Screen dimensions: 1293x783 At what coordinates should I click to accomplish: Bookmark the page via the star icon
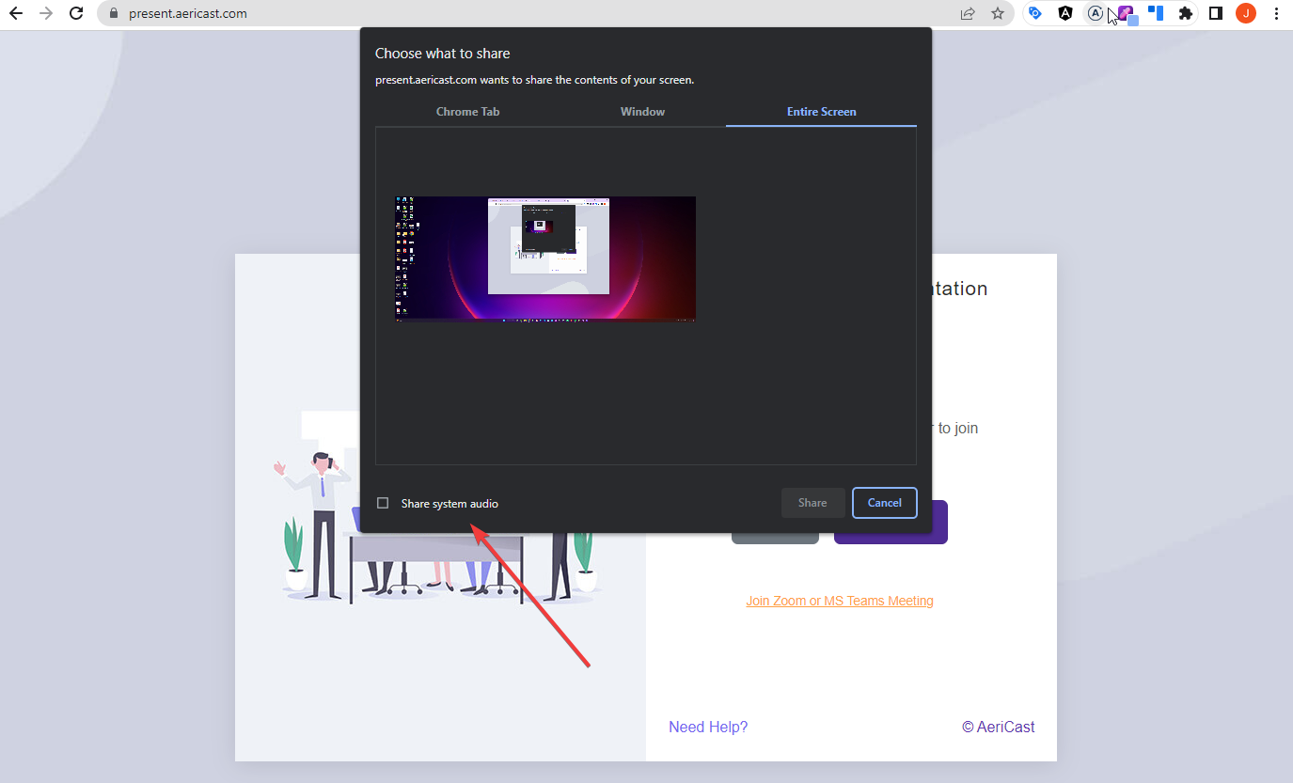[999, 13]
